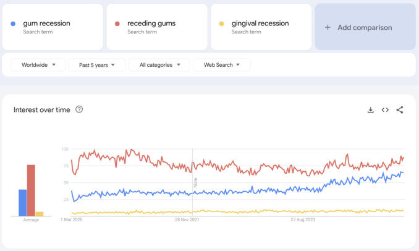Viewport: 419px width, 251px height.
Task: Click the plus icon in Add comparison
Action: point(328,27)
